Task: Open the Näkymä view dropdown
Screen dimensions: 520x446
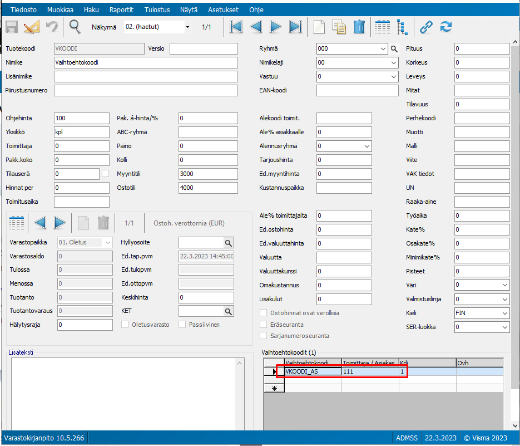Action: pos(187,27)
